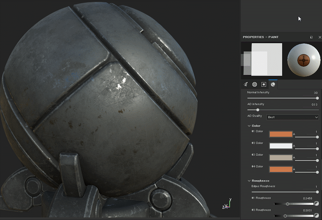Undock the Properties - Paint panel
This screenshot has height=220, width=322.
click(311, 37)
